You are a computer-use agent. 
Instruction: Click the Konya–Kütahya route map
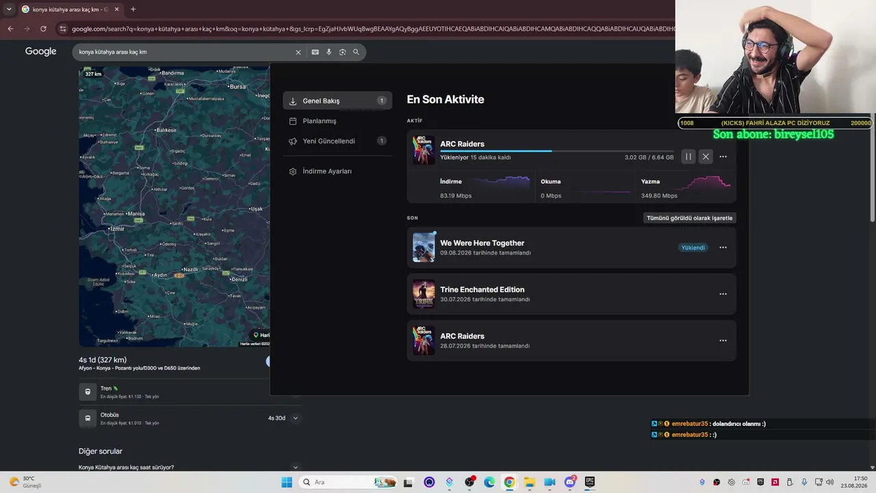coord(175,207)
